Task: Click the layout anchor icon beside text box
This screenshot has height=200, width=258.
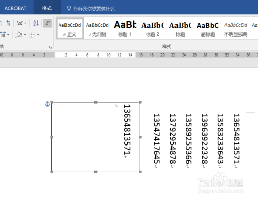Action: (47, 104)
